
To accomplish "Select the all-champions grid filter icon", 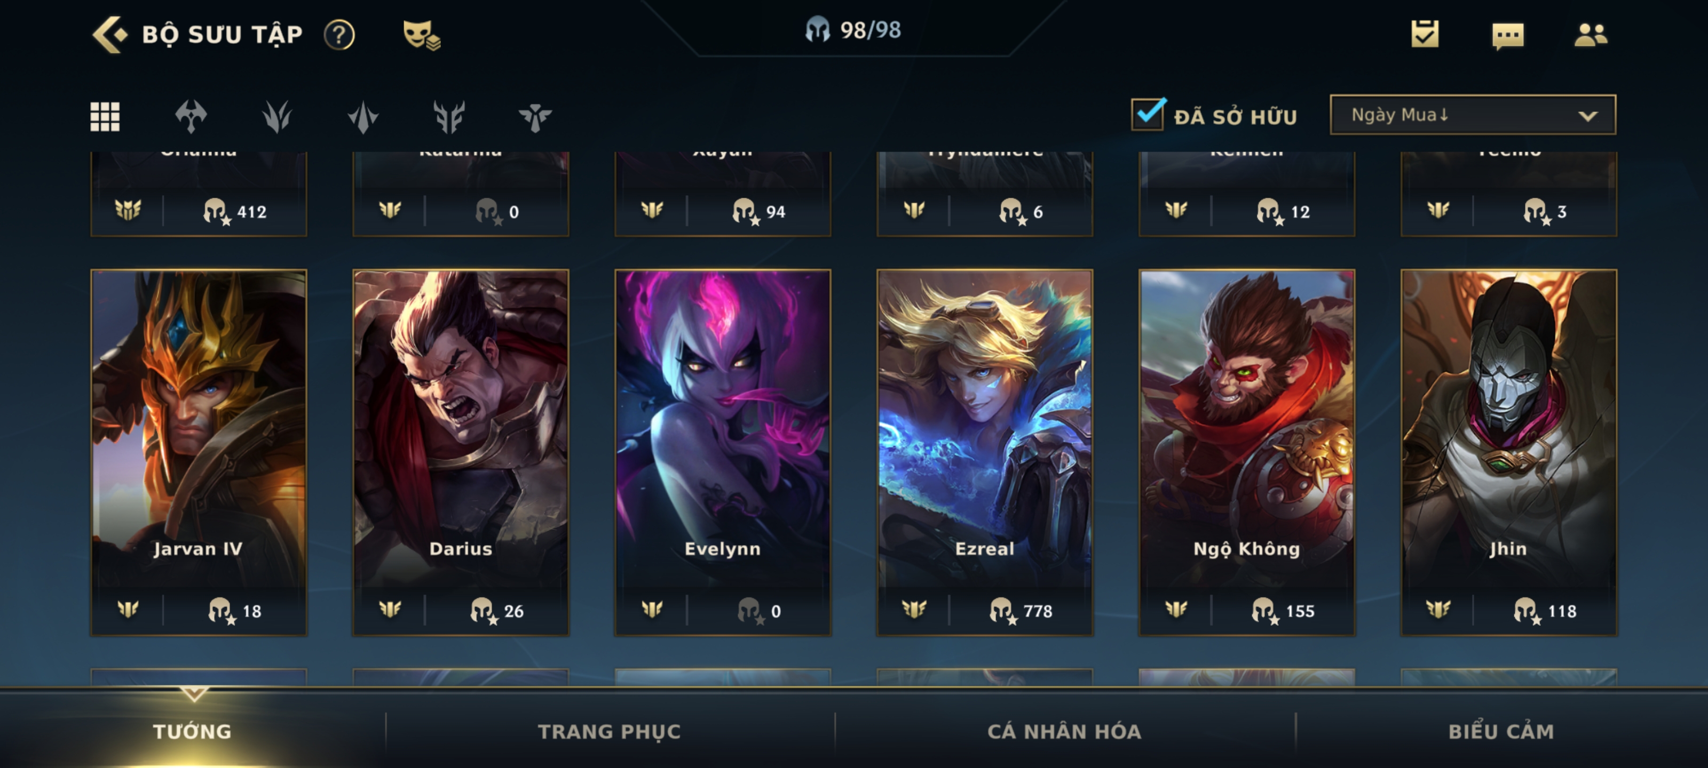I will pos(105,117).
